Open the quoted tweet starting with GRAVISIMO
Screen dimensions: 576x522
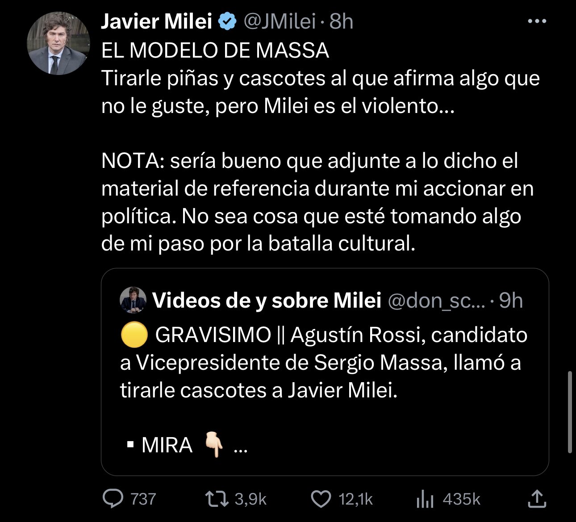coord(324,363)
